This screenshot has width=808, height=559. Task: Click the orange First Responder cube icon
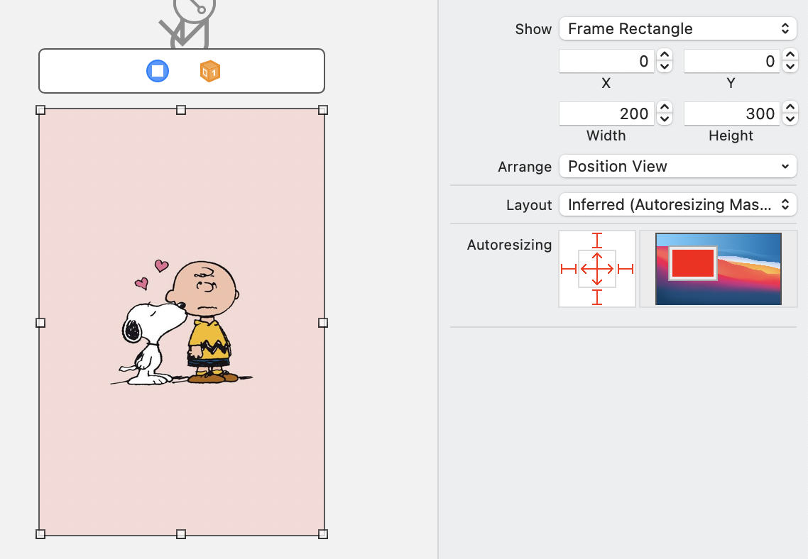tap(210, 71)
